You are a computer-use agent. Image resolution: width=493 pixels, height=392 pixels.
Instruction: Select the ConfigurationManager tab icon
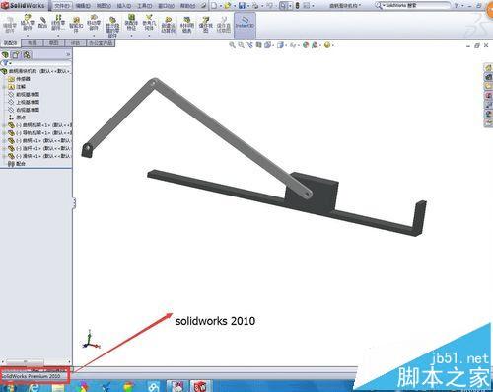point(27,55)
